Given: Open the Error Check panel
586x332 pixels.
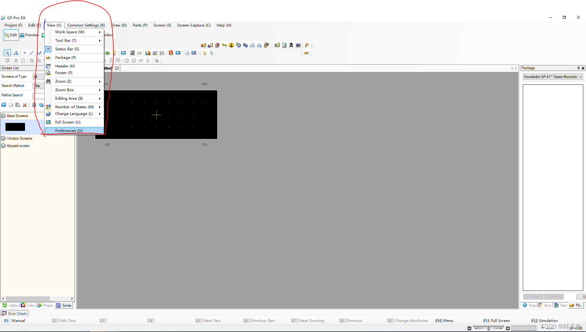Looking at the screenshot, I should (x=14, y=313).
